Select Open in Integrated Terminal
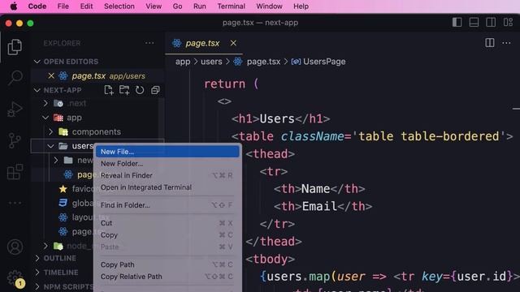 167,187
